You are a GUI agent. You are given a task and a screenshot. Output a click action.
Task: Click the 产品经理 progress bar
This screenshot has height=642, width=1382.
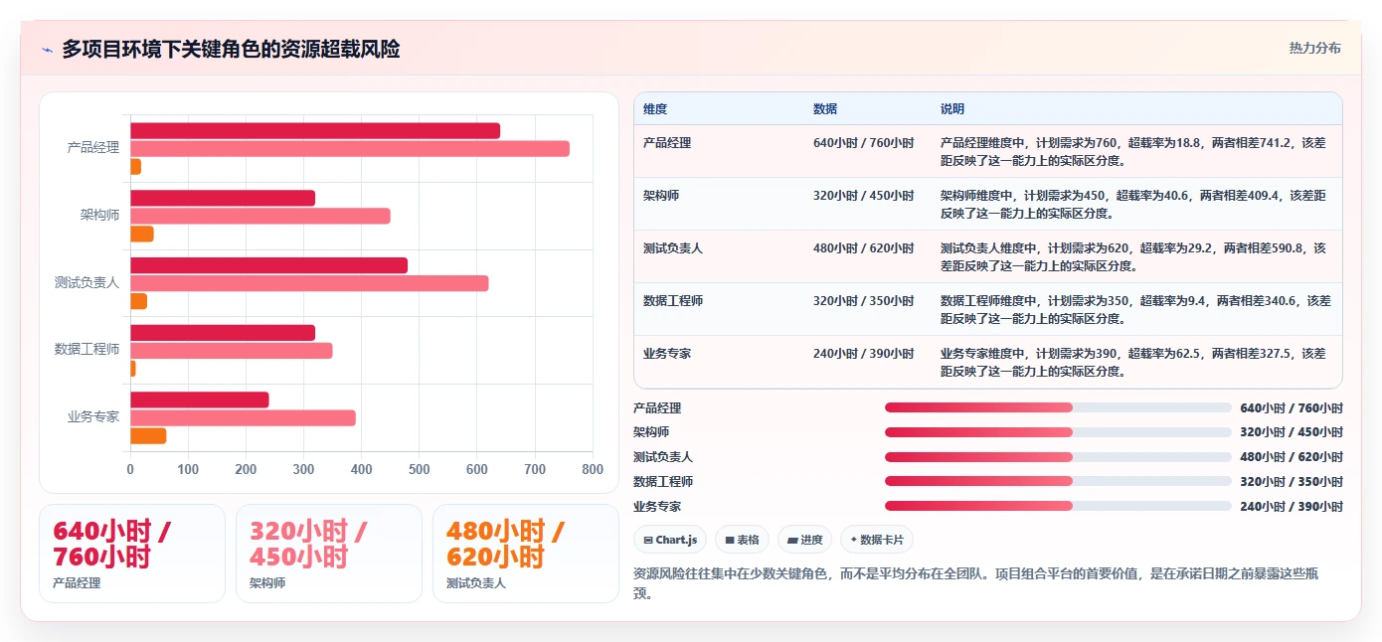click(x=1058, y=407)
